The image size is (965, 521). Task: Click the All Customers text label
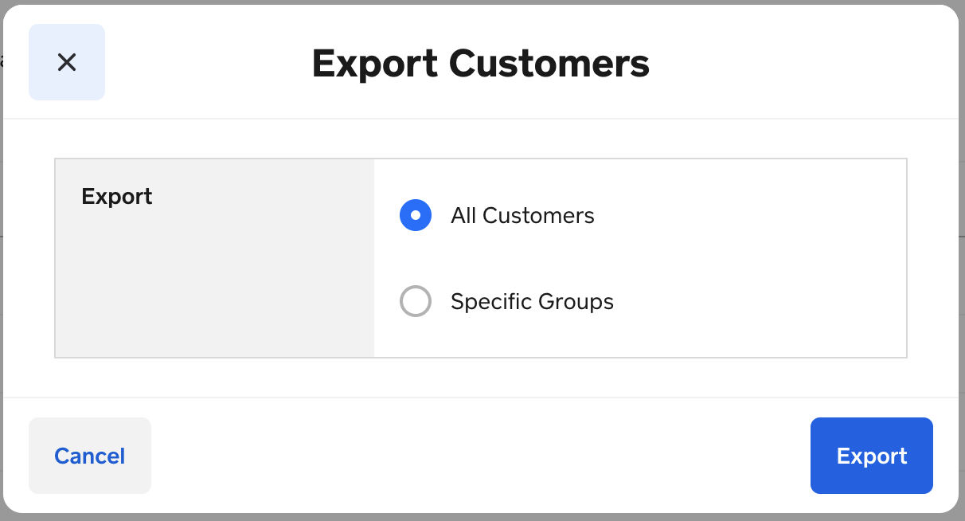522,215
